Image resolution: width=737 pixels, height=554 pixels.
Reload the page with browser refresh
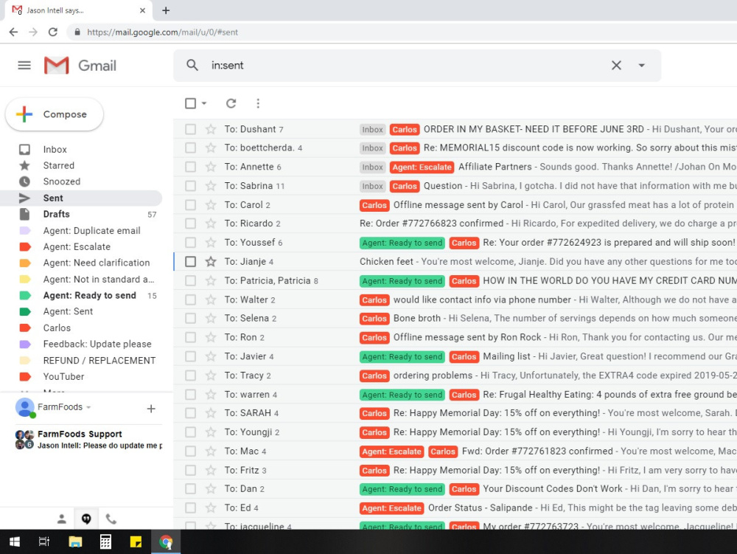click(x=52, y=32)
